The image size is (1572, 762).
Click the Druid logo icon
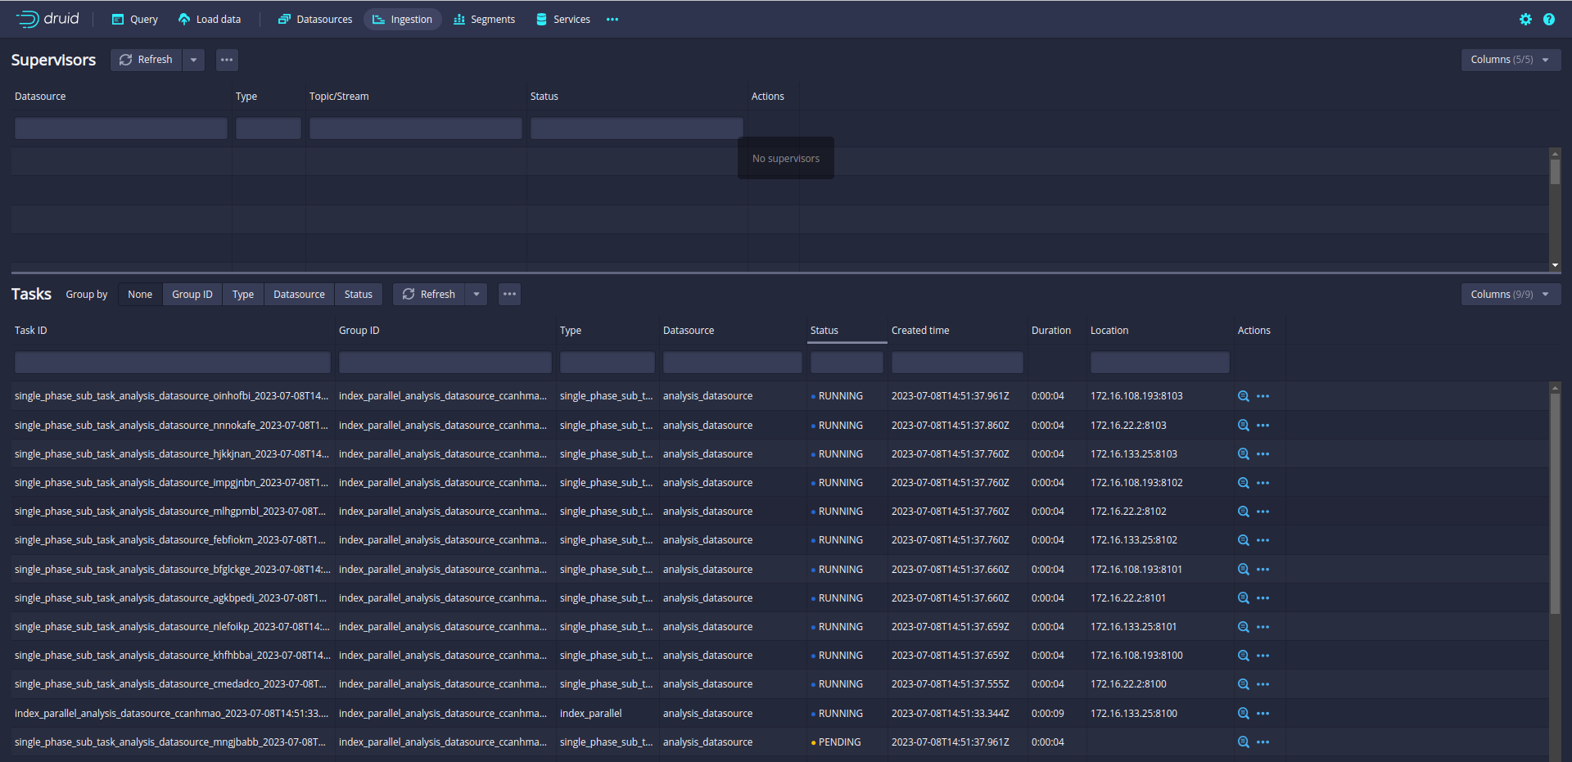coord(28,19)
